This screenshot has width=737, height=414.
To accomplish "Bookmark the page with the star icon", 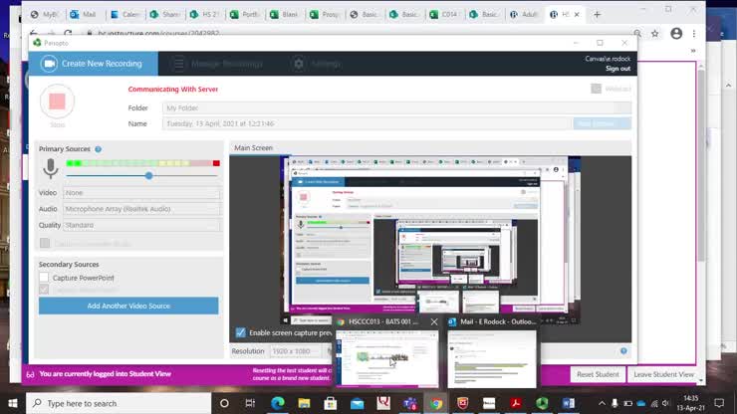I will 654,33.
